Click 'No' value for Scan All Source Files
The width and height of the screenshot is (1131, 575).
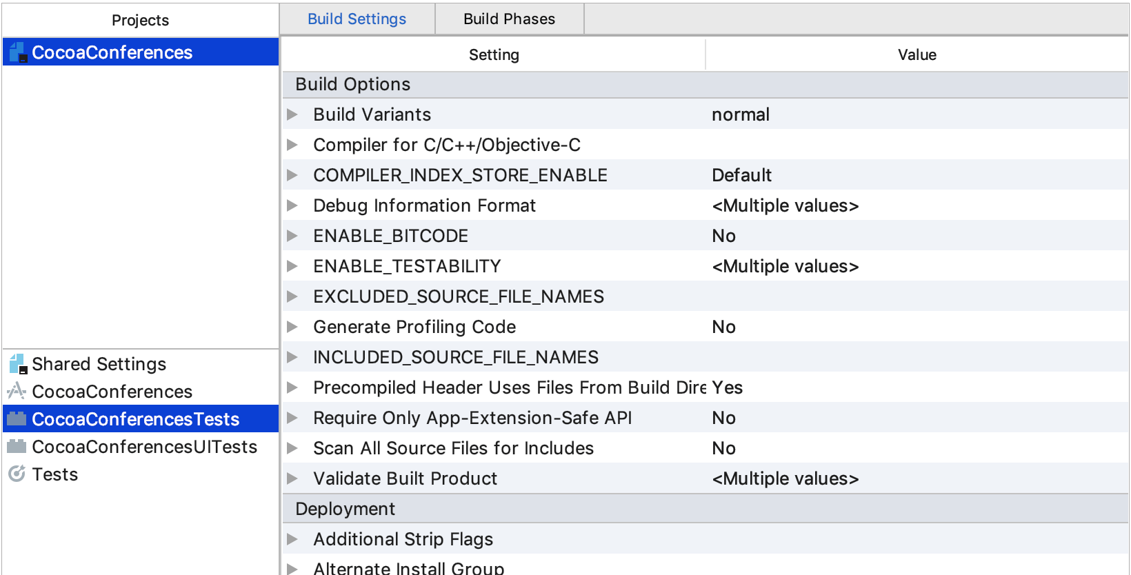coord(724,448)
